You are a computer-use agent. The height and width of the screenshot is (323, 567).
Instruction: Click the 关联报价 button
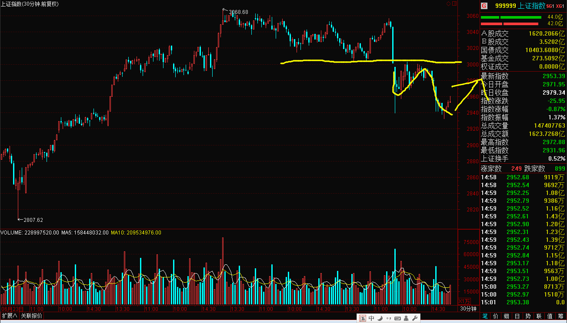(31, 316)
